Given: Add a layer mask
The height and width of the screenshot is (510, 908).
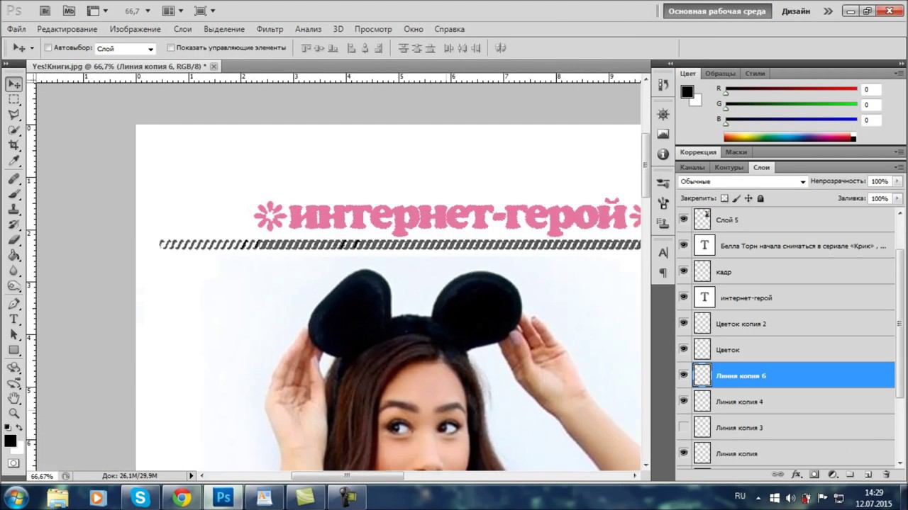Looking at the screenshot, I should (x=814, y=475).
